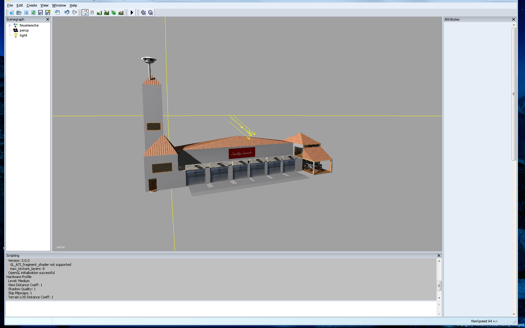This screenshot has width=525, height=328.
Task: Close the Scripting panel
Action: point(439,256)
